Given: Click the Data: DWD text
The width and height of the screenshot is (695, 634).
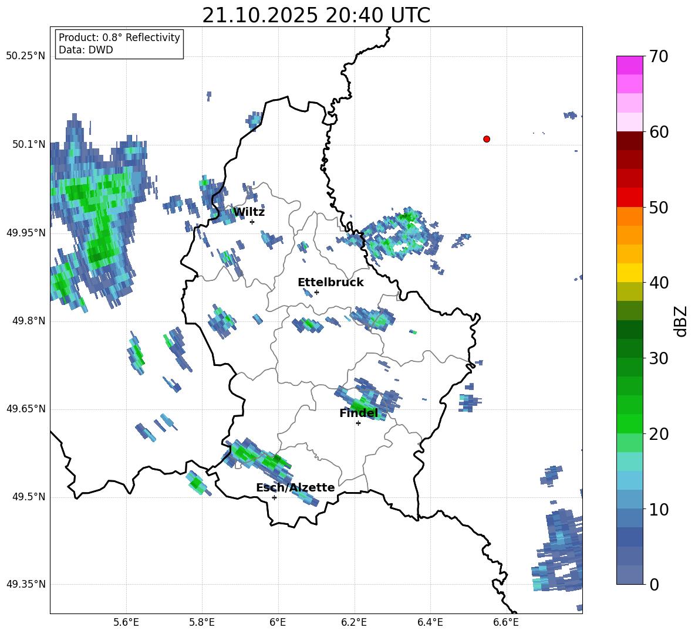Looking at the screenshot, I should coord(86,50).
